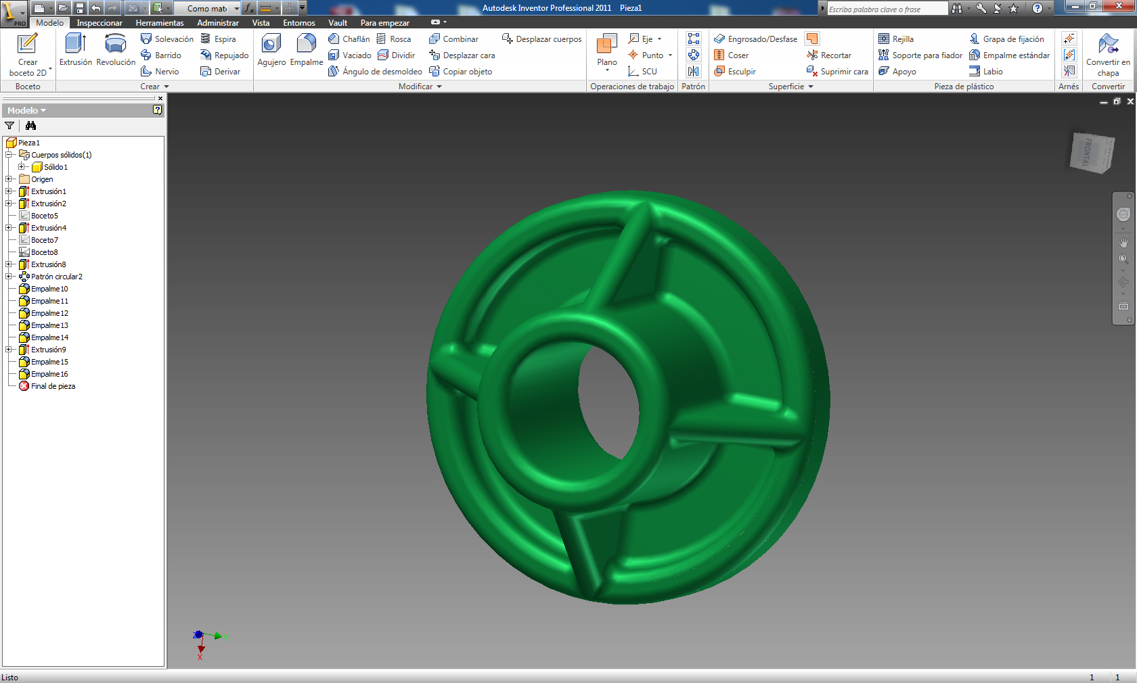Screen dimensions: 1137x683
Task: Expand Patrón circular2 node
Action: tap(9, 277)
